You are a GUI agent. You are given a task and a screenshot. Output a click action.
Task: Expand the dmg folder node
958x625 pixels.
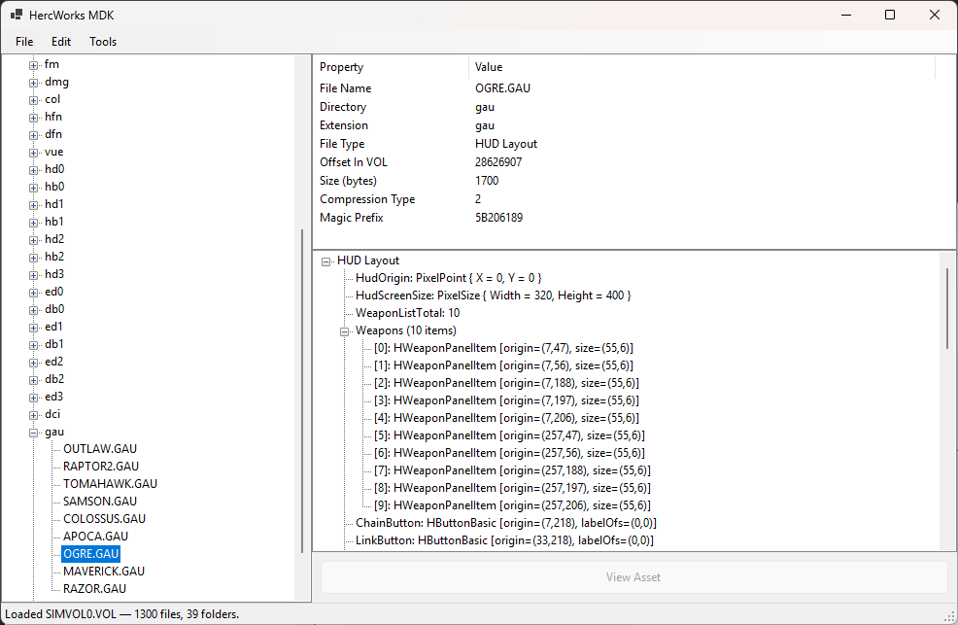34,83
